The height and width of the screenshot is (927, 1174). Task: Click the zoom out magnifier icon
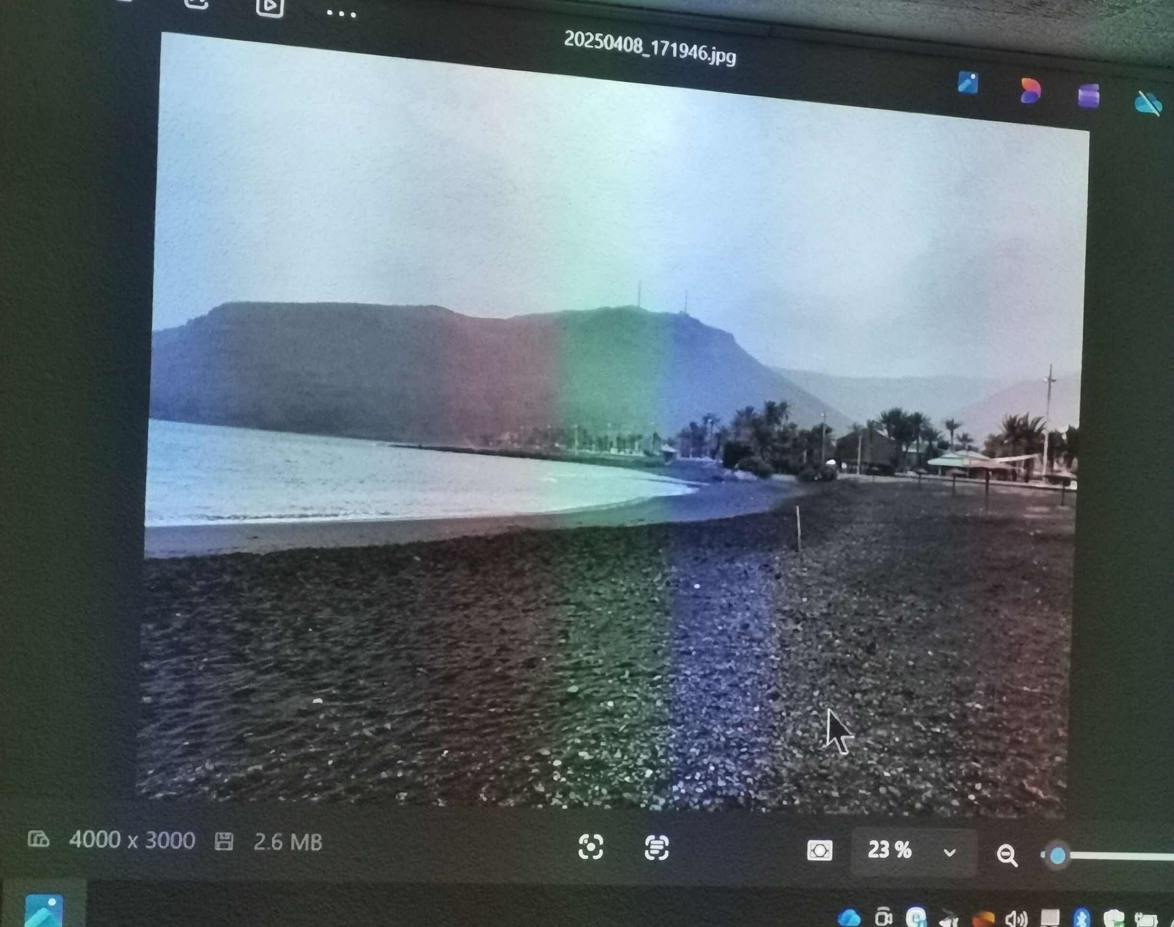[x=1007, y=855]
